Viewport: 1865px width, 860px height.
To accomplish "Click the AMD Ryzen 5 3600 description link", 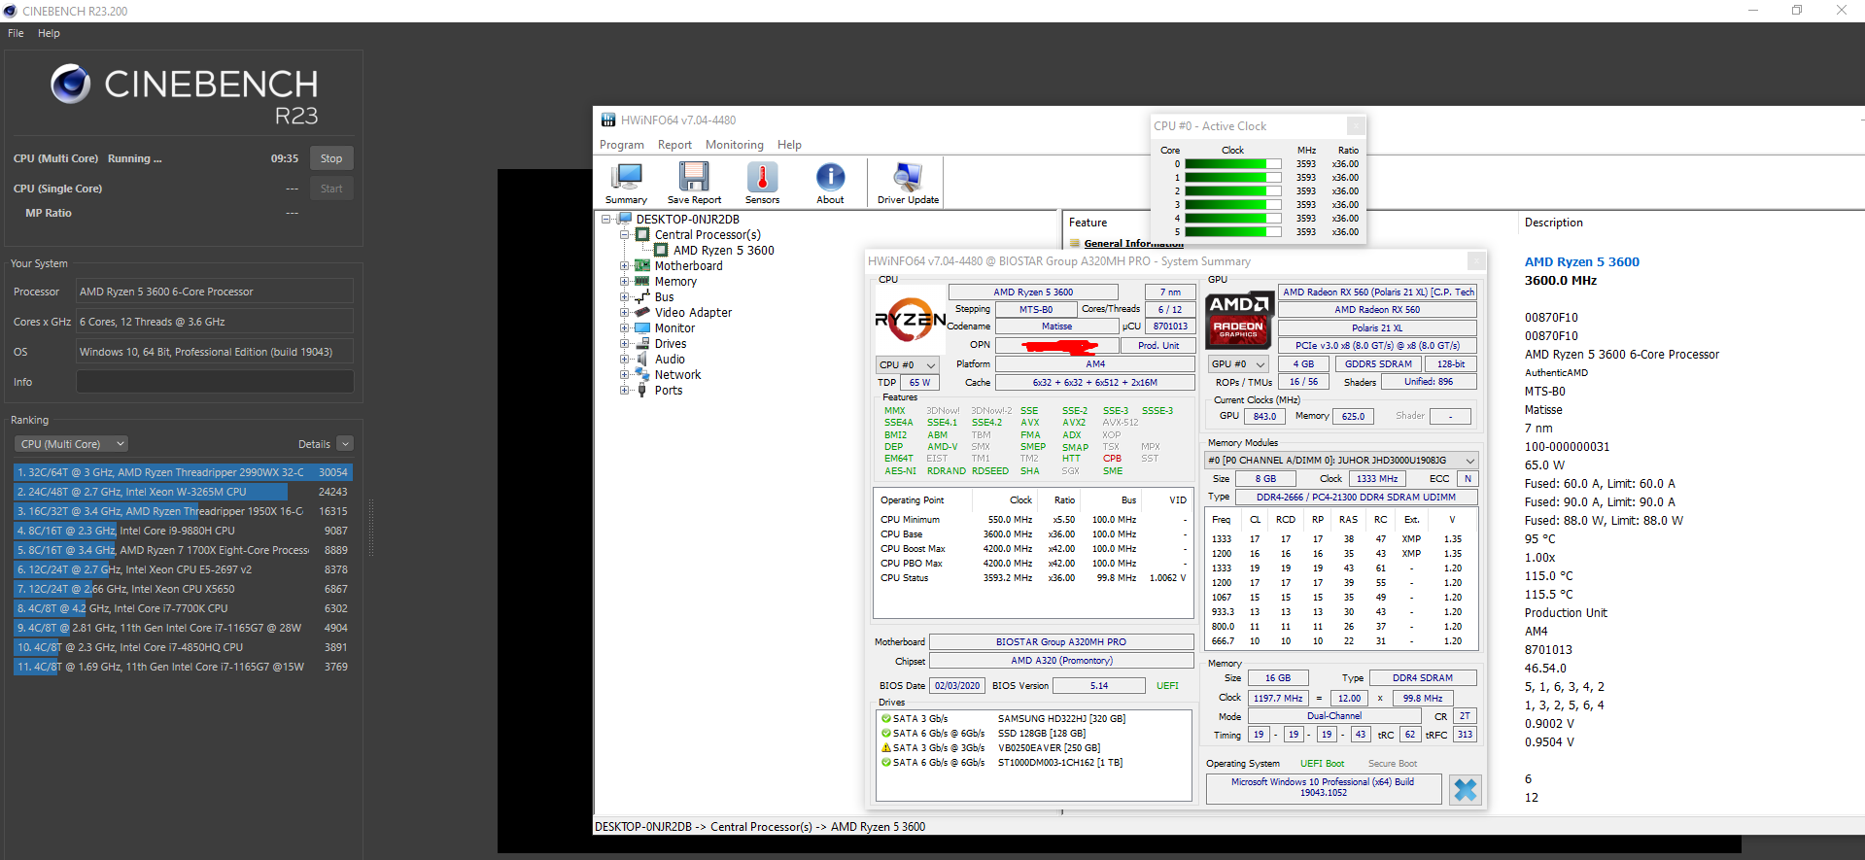I will tap(1581, 261).
